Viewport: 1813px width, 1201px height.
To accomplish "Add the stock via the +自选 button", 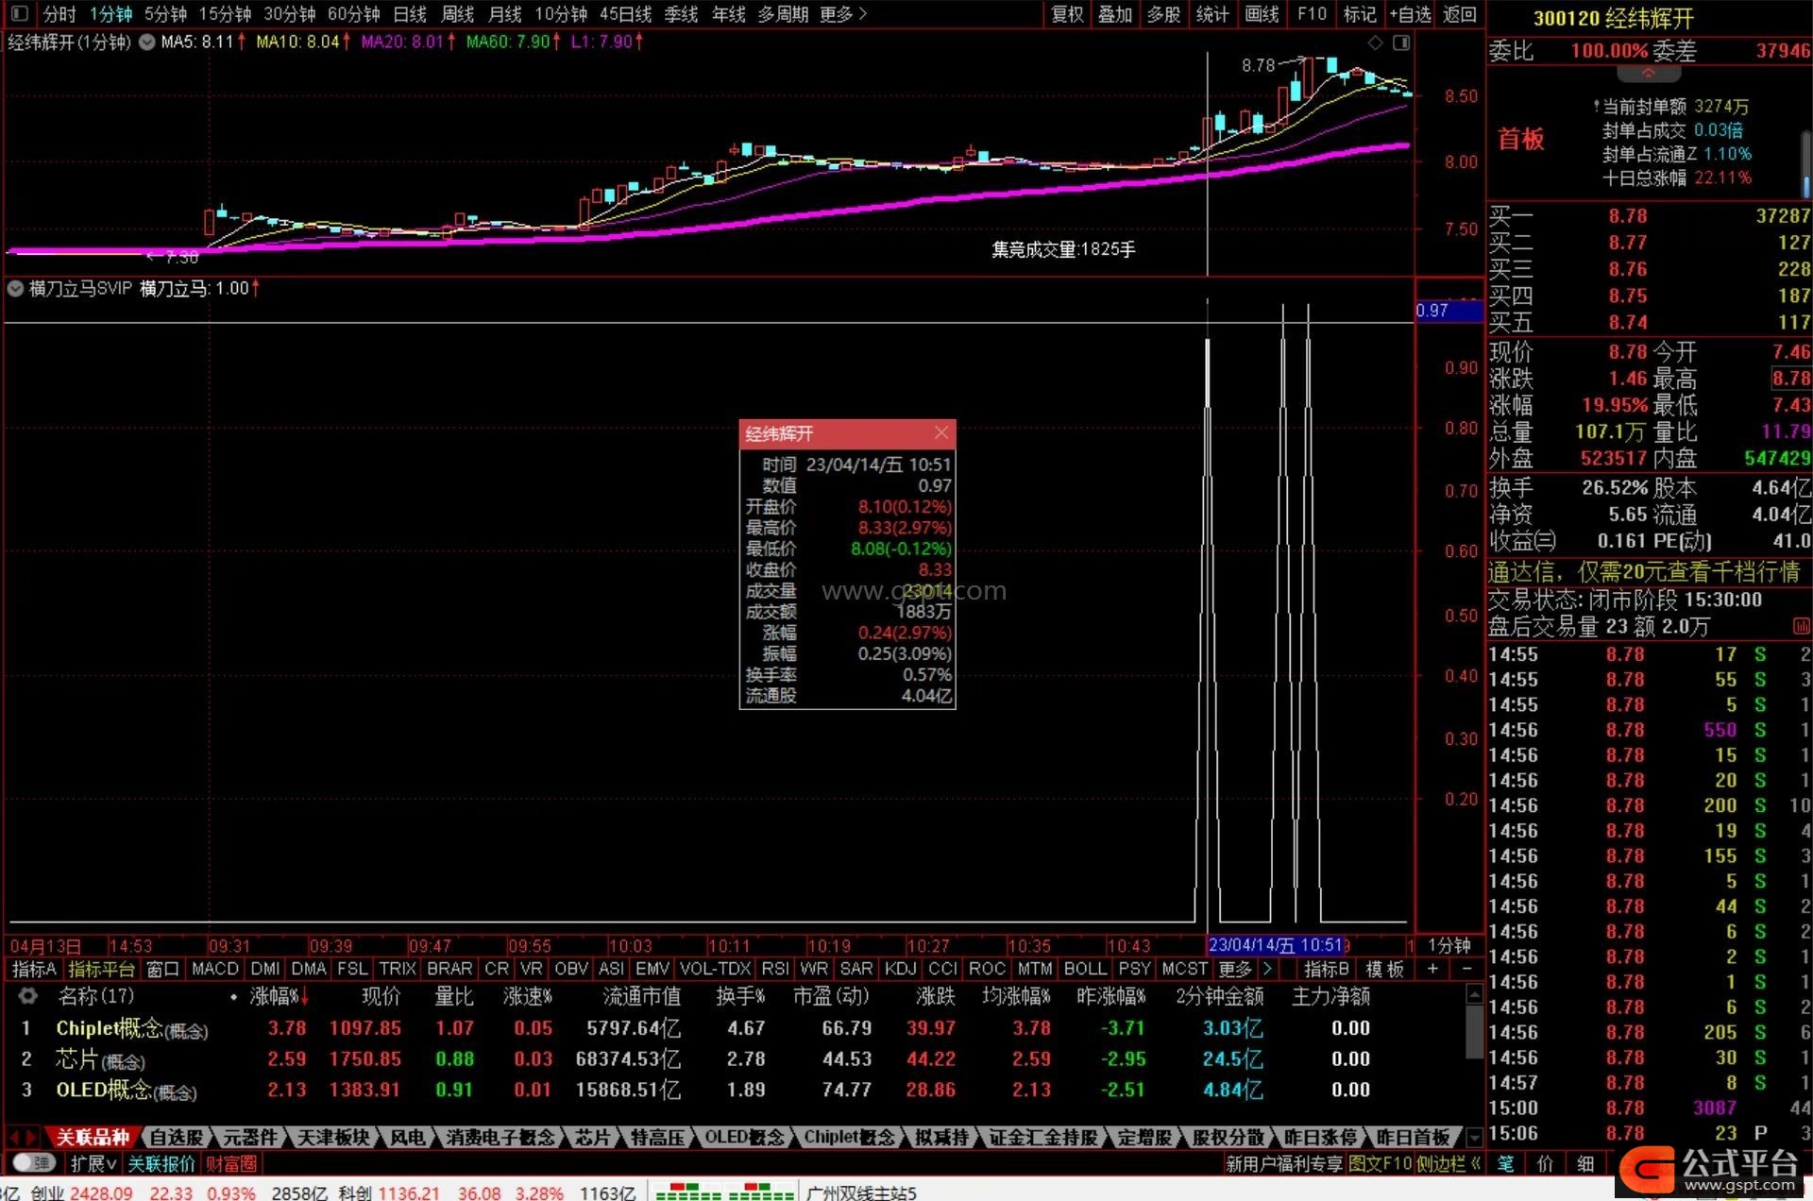I will click(1410, 13).
